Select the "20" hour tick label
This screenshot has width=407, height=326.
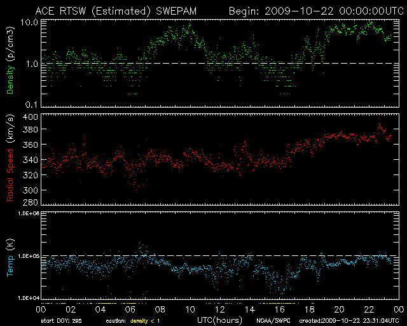coord(339,309)
